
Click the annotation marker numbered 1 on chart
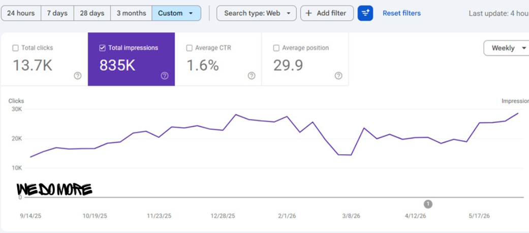click(x=428, y=204)
